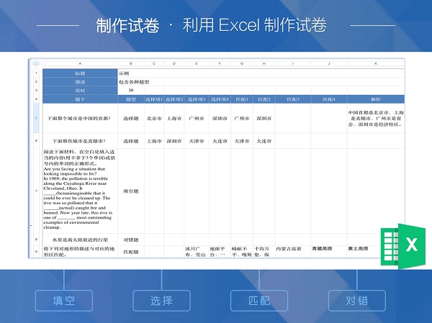Screen dimensions: 432x323
Task: Select row 5 header
Action: (x=37, y=118)
